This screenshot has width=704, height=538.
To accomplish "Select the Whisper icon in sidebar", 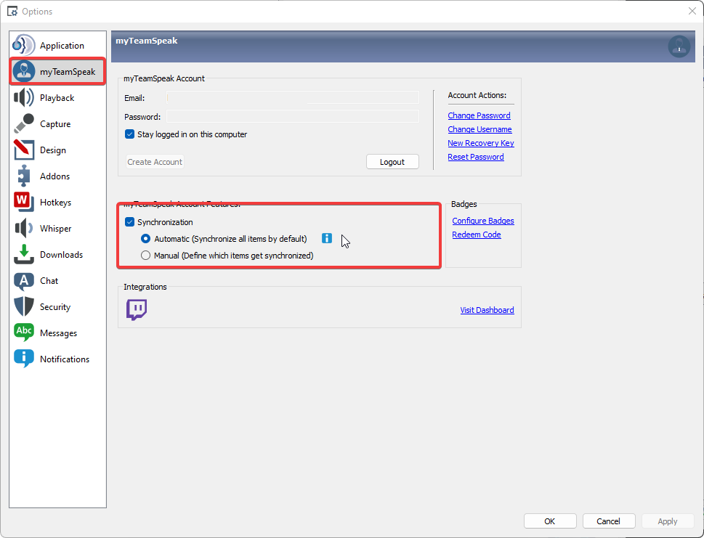I will click(24, 229).
